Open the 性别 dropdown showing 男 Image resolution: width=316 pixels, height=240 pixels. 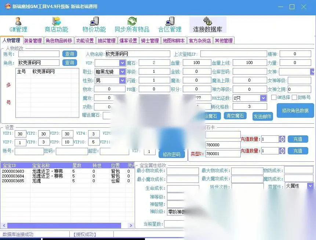click(x=122, y=80)
